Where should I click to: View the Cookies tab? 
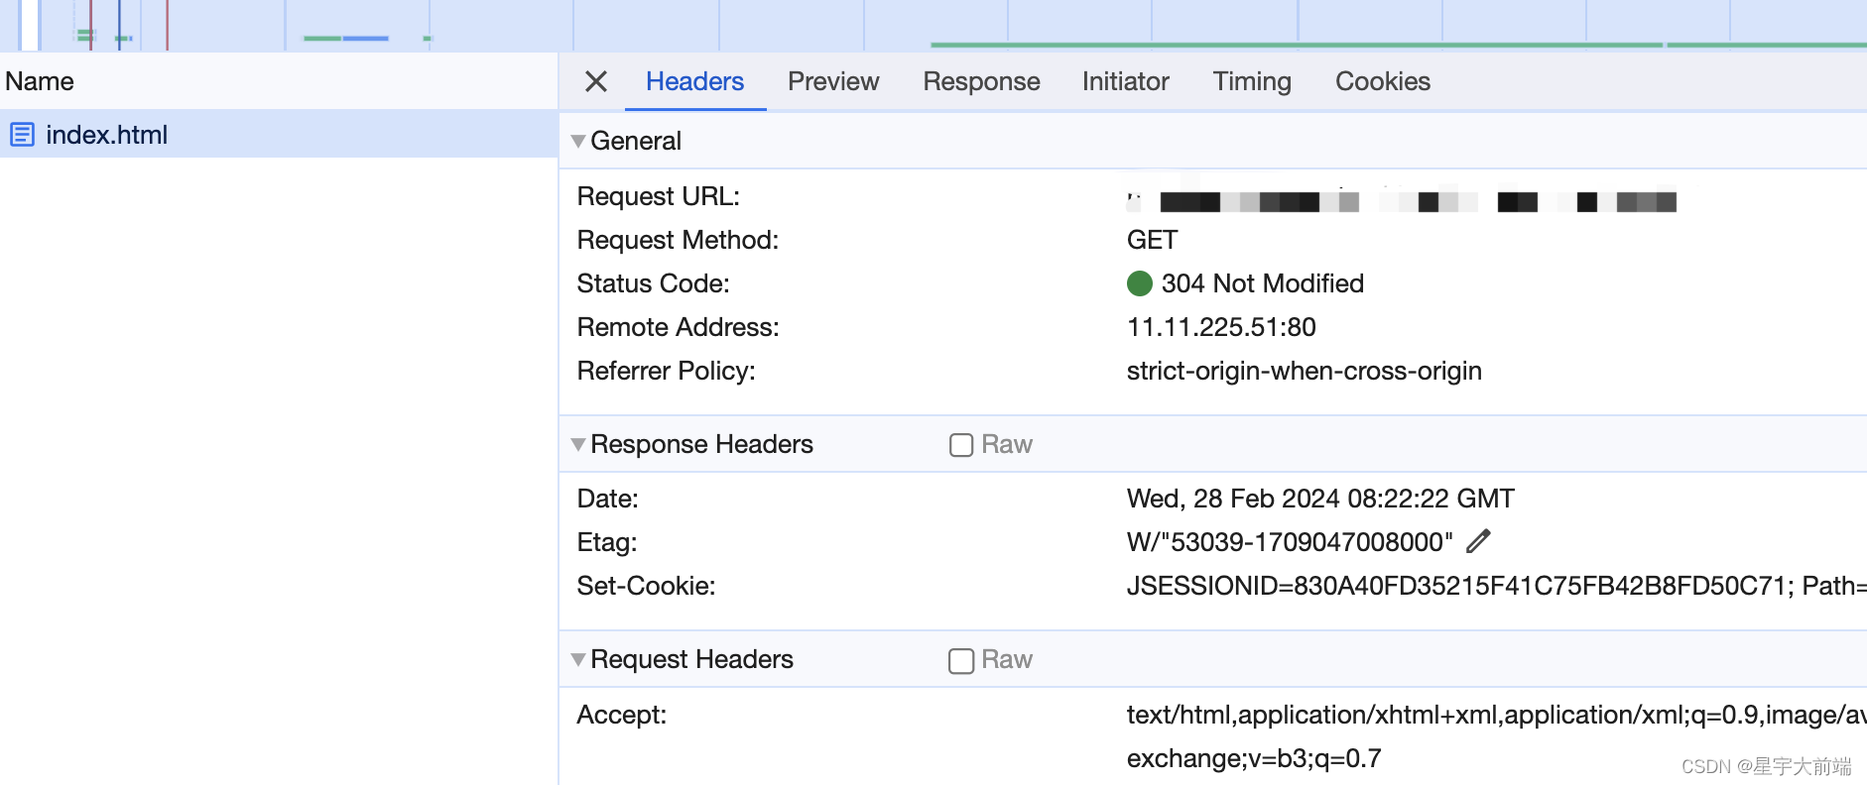pyautogui.click(x=1382, y=81)
